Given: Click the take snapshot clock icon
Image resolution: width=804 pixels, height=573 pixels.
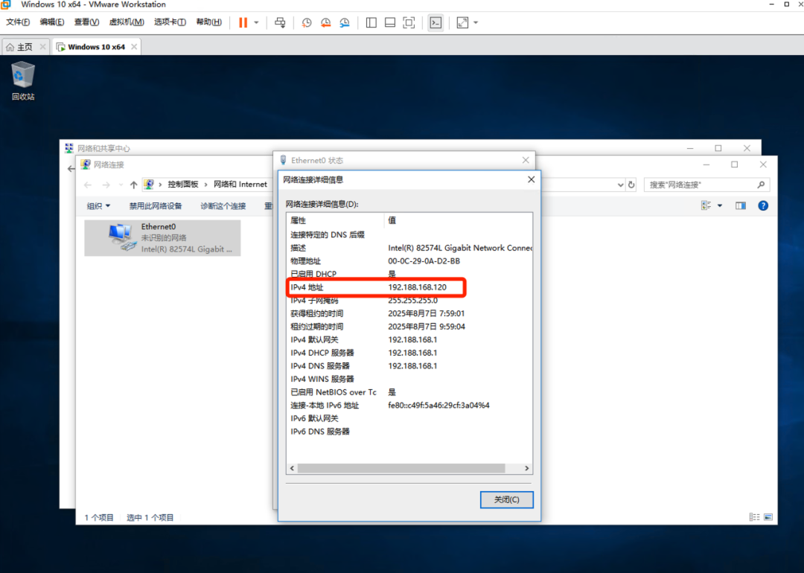Looking at the screenshot, I should click(x=307, y=22).
